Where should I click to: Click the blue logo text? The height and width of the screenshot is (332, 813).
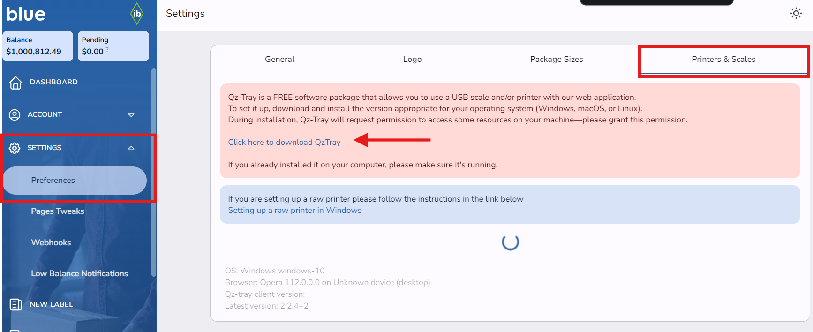tap(26, 14)
